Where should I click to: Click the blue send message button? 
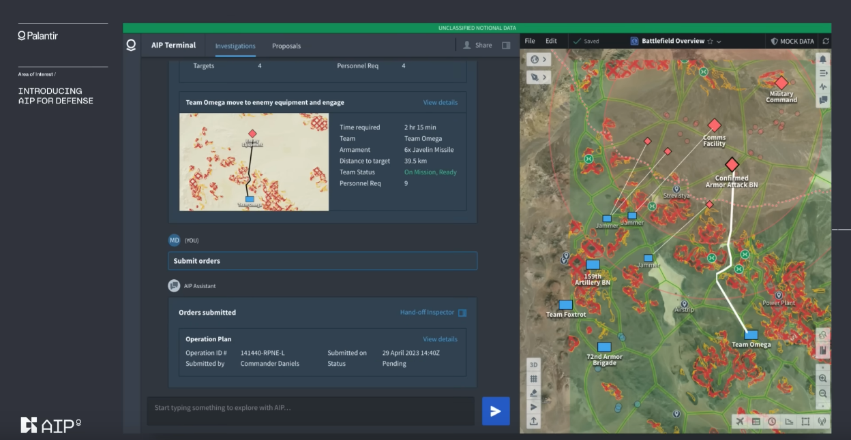click(496, 411)
